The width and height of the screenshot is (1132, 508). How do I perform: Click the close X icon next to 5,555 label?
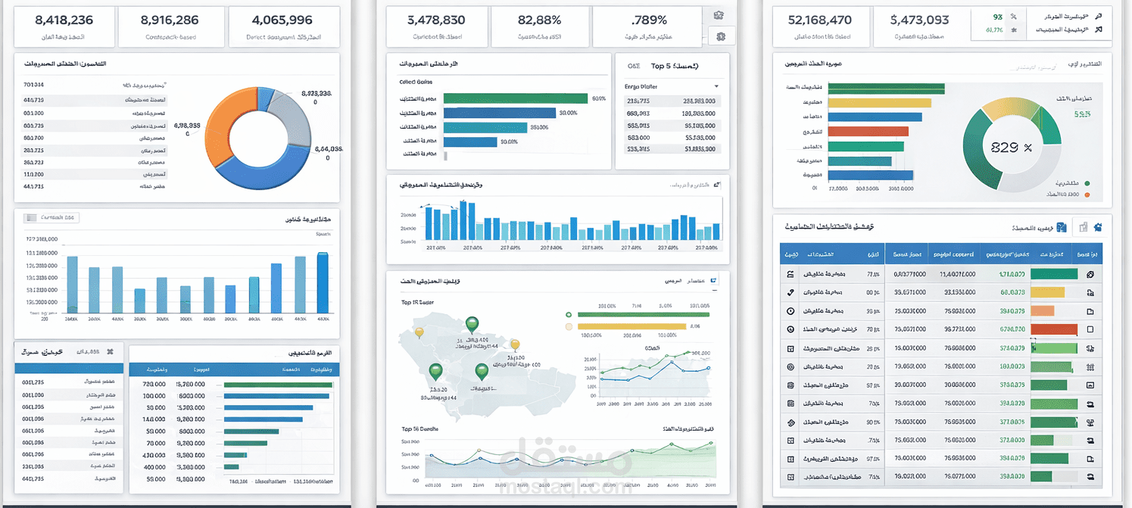(110, 352)
